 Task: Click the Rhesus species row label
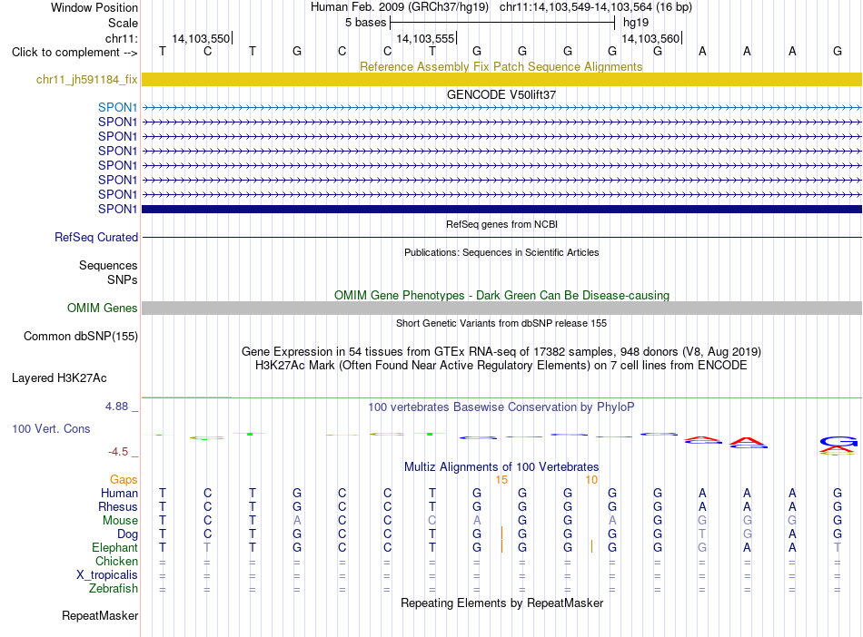point(118,506)
